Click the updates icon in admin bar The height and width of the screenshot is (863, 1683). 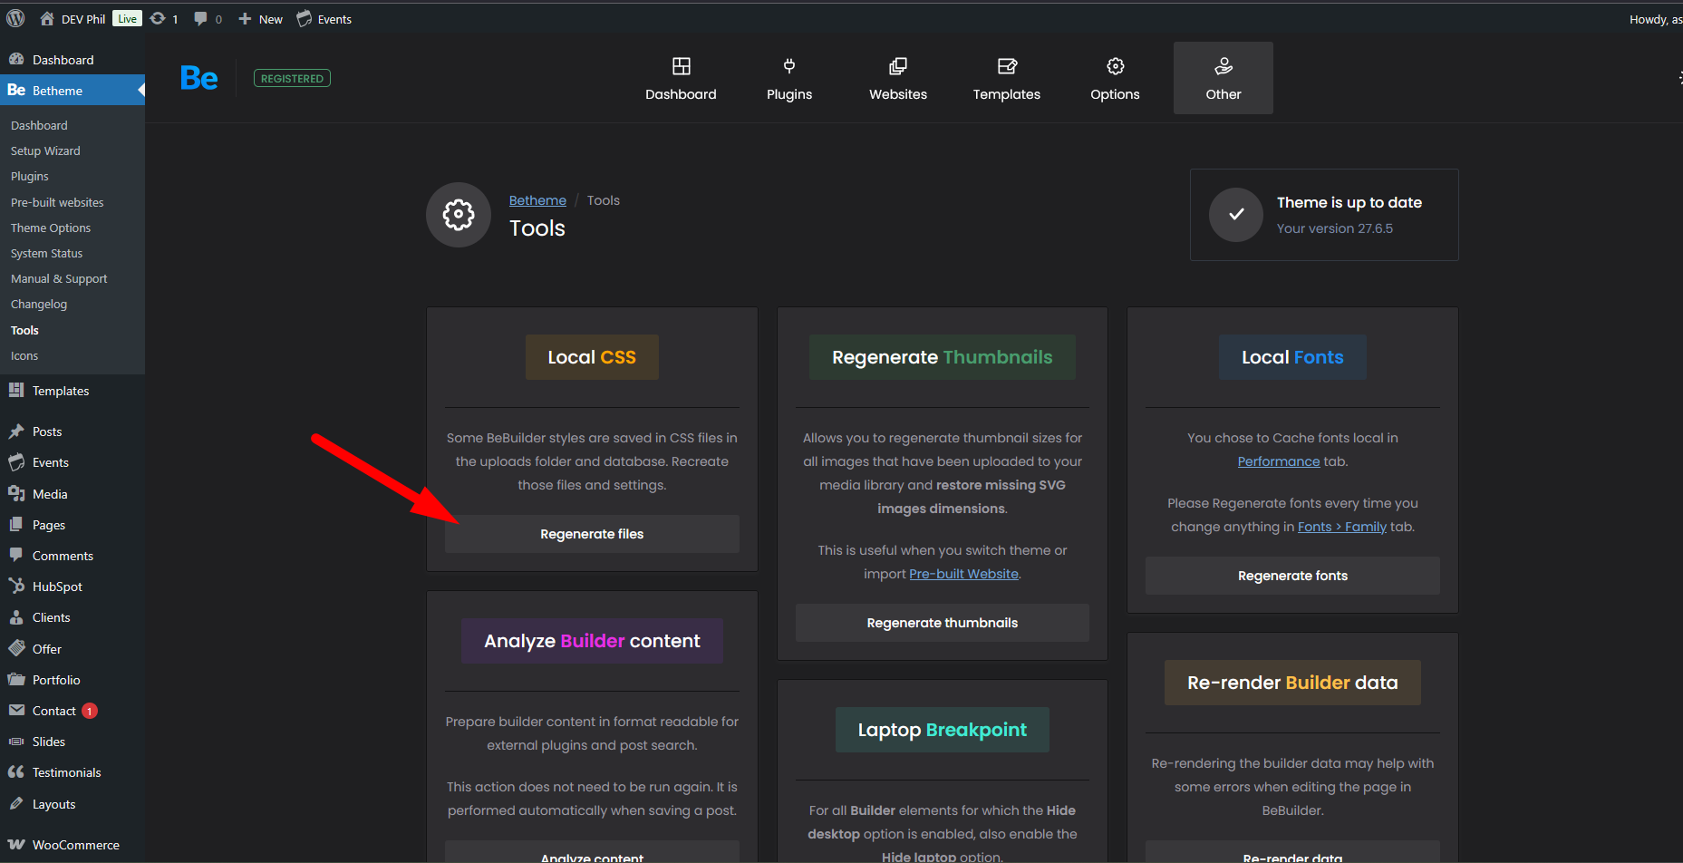[158, 19]
